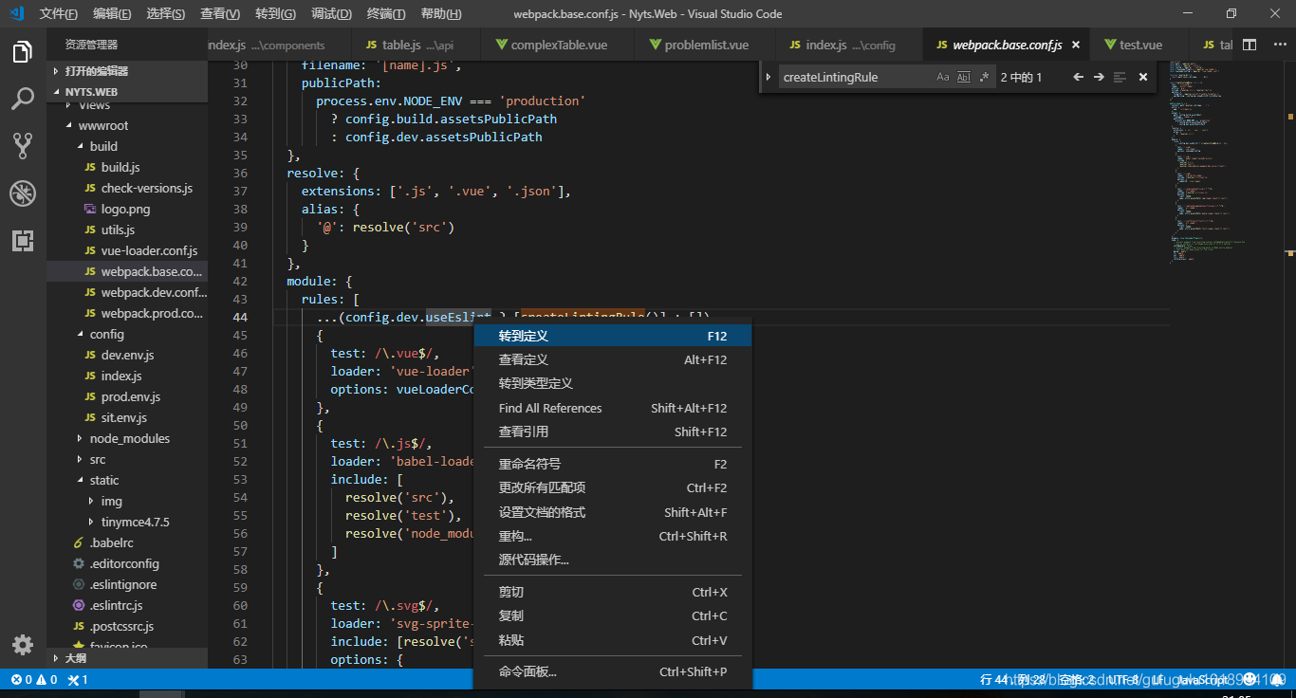Open .eslintrc.js in explorer
The image size is (1296, 698).
point(116,605)
